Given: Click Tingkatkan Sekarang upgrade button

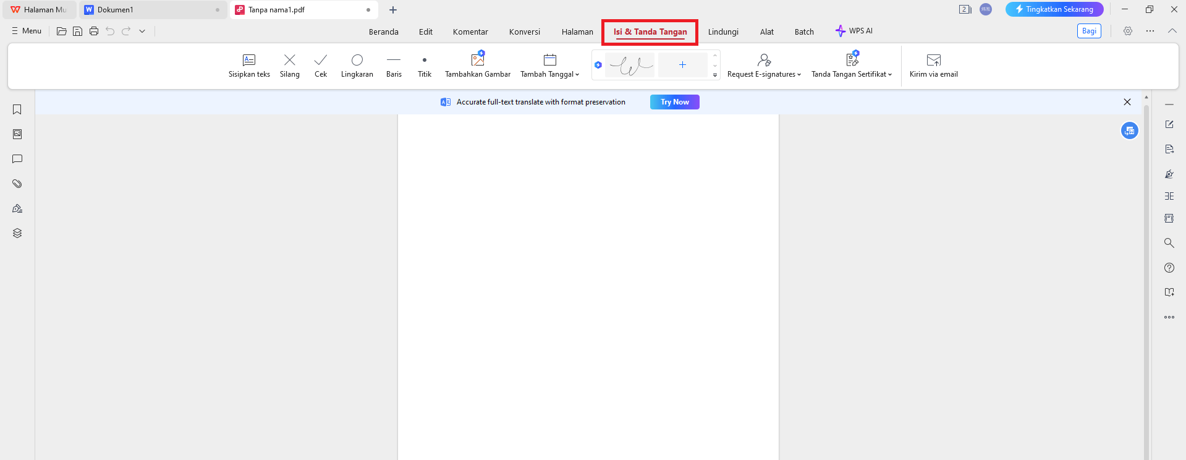Looking at the screenshot, I should coord(1054,9).
